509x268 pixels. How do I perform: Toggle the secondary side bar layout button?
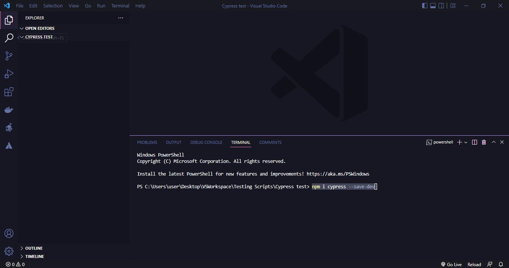pyautogui.click(x=441, y=6)
